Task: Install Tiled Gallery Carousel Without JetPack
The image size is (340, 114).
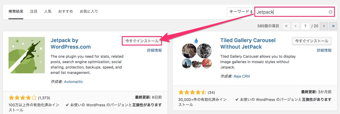Action: point(312,41)
